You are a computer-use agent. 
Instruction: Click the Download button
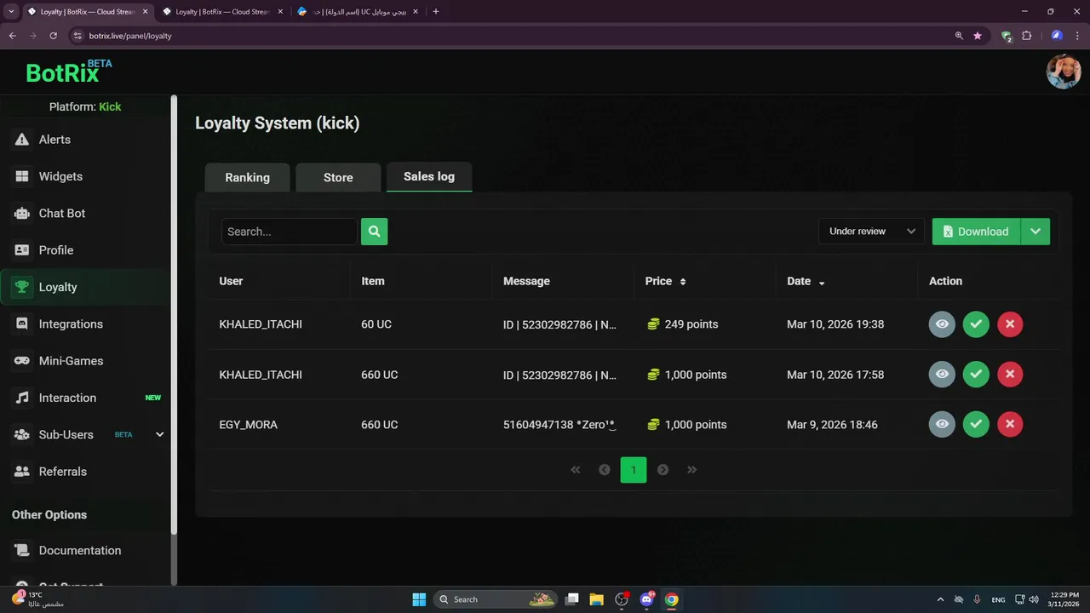[x=976, y=232]
